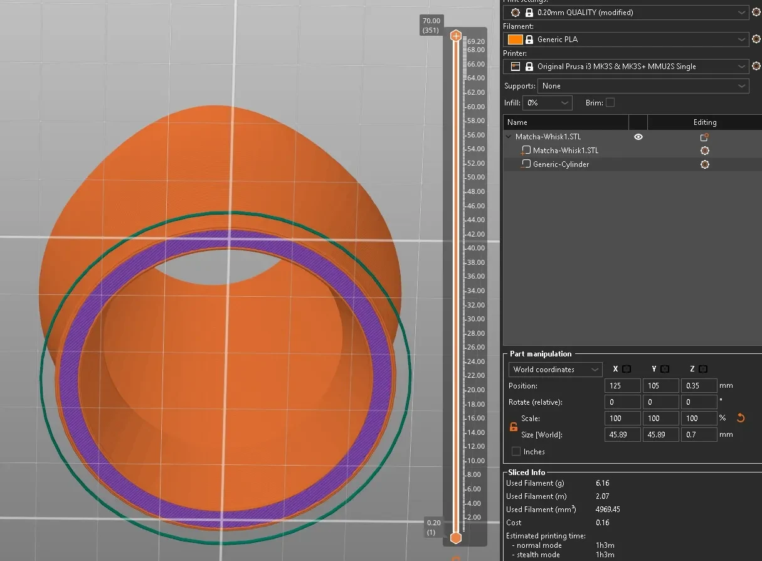762x561 pixels.
Task: Click the Scale X field
Action: tap(623, 419)
